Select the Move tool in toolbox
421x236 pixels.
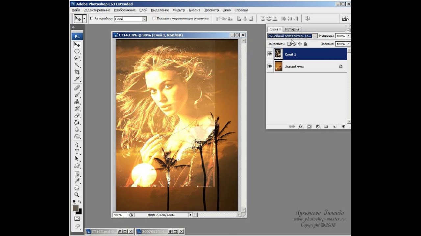point(77,45)
